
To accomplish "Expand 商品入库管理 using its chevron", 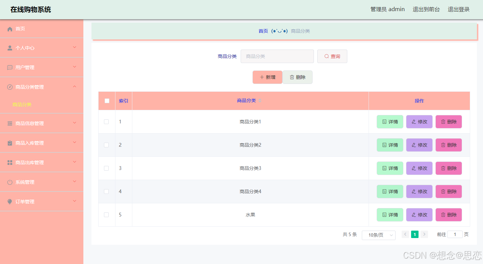I will coord(75,143).
